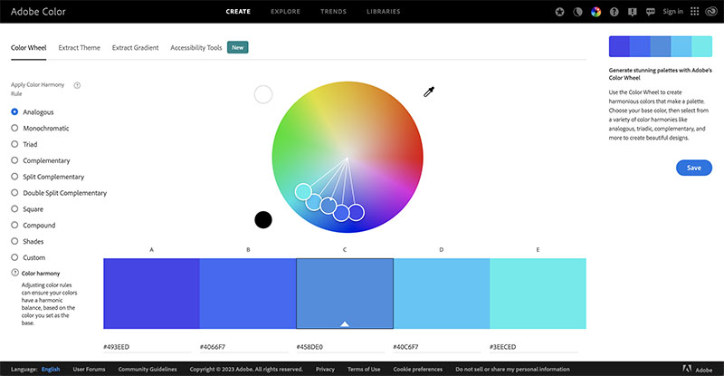Select the eyedropper tool near the wheel

point(429,92)
